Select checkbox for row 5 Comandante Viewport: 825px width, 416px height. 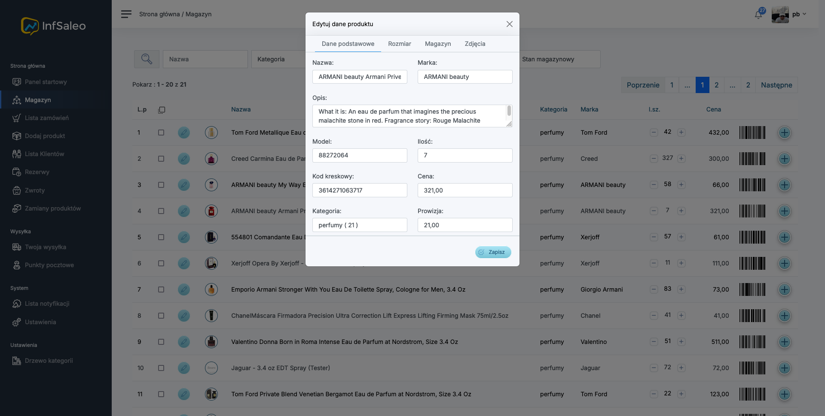[x=161, y=237]
